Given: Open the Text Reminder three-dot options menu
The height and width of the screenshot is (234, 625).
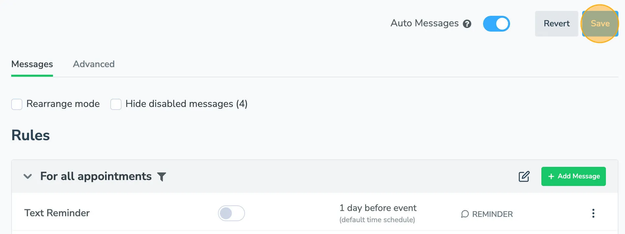Looking at the screenshot, I should pyautogui.click(x=593, y=213).
